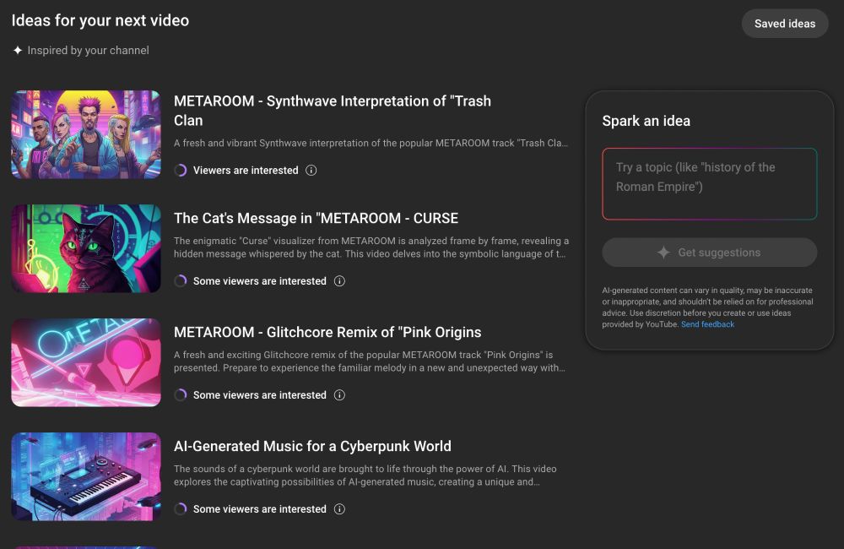Click the 'Inspired by your channel' label

point(89,50)
